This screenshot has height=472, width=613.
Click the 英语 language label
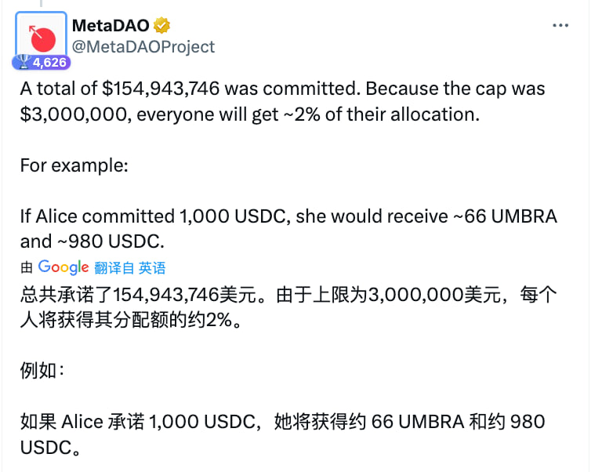pyautogui.click(x=152, y=268)
